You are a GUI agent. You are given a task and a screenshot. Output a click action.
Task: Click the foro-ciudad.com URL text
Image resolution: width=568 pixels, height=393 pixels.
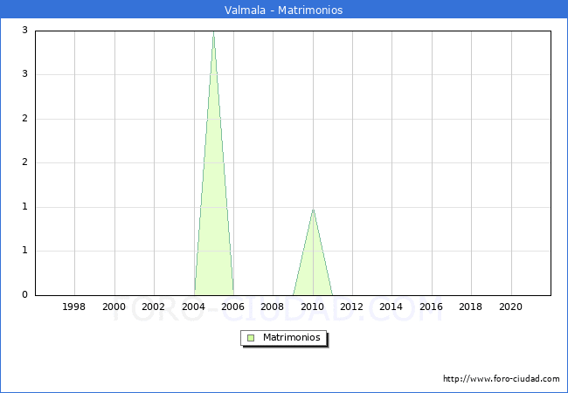pos(502,379)
